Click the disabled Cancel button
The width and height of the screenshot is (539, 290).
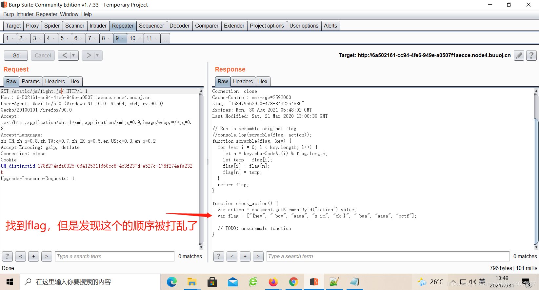point(43,55)
